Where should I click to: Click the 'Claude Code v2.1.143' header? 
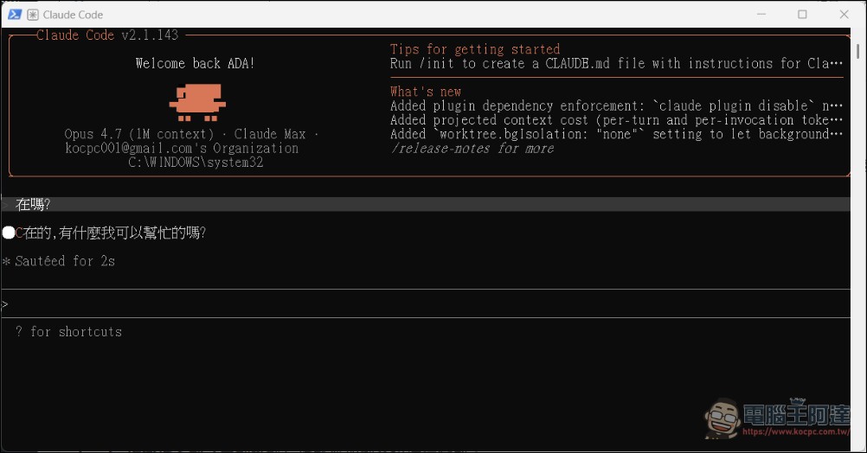tap(107, 35)
